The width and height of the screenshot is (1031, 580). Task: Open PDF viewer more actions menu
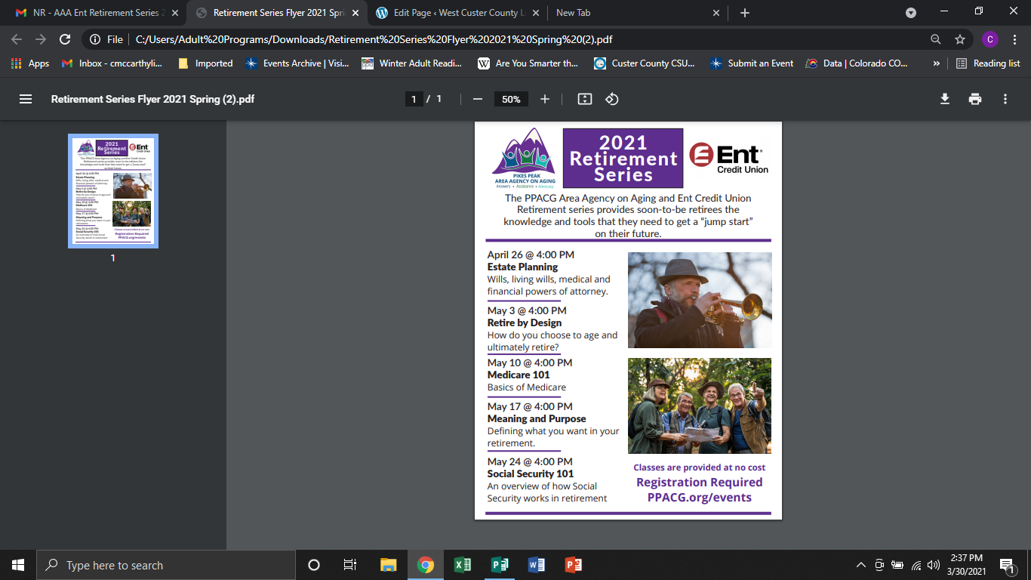1005,99
